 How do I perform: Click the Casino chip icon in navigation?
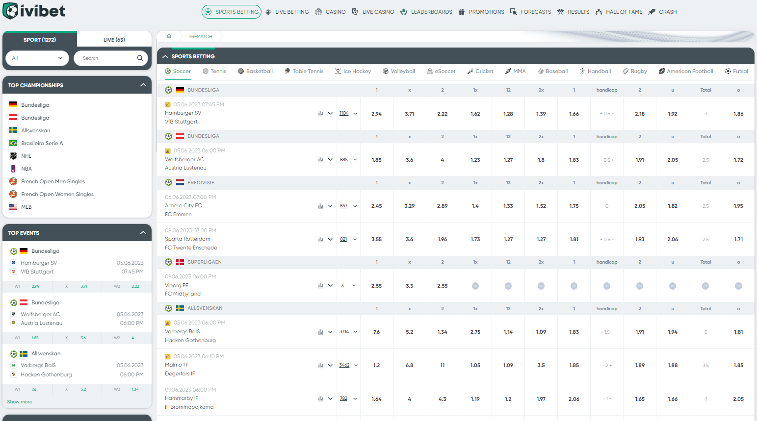coord(318,12)
